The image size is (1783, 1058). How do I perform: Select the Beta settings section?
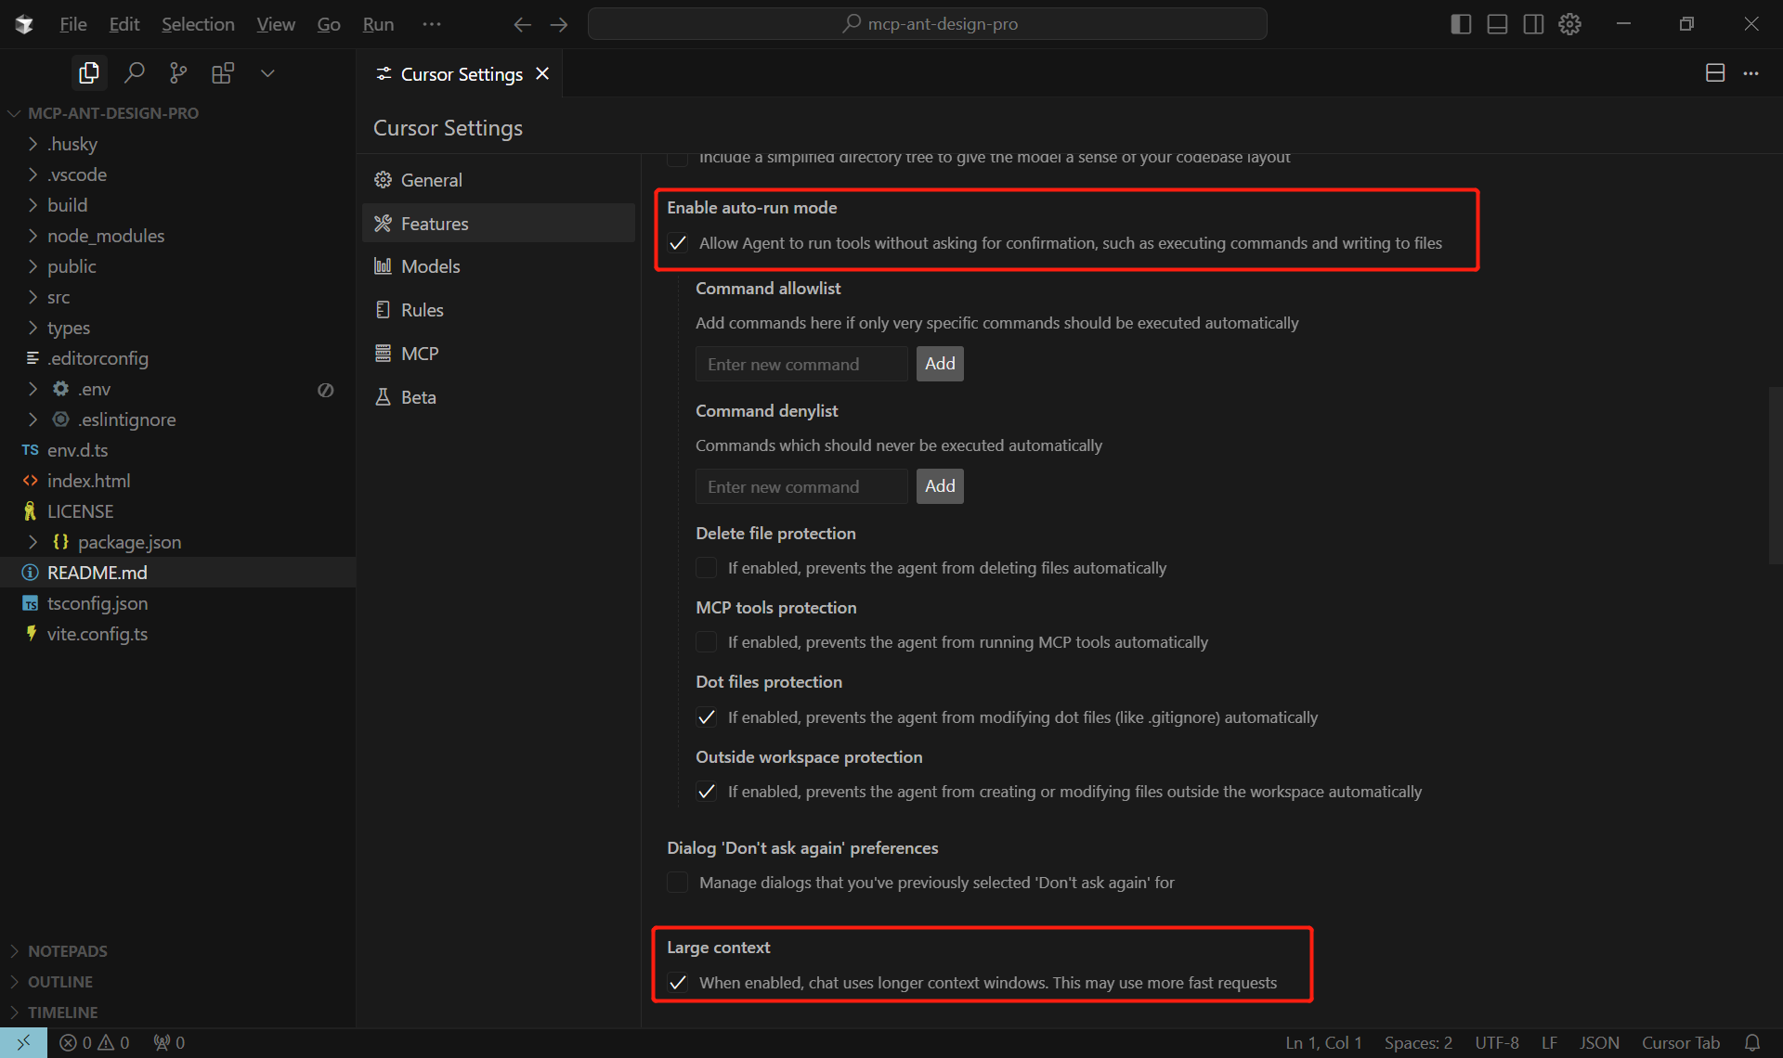pos(499,397)
